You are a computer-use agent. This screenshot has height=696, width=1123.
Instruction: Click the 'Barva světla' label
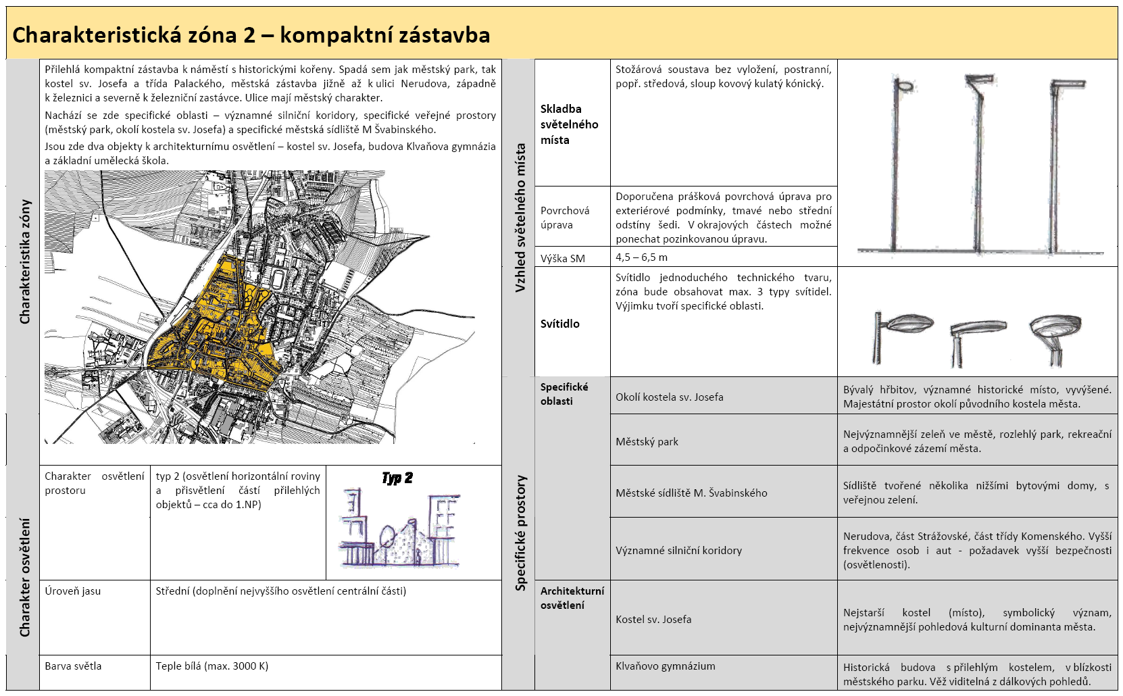73,666
